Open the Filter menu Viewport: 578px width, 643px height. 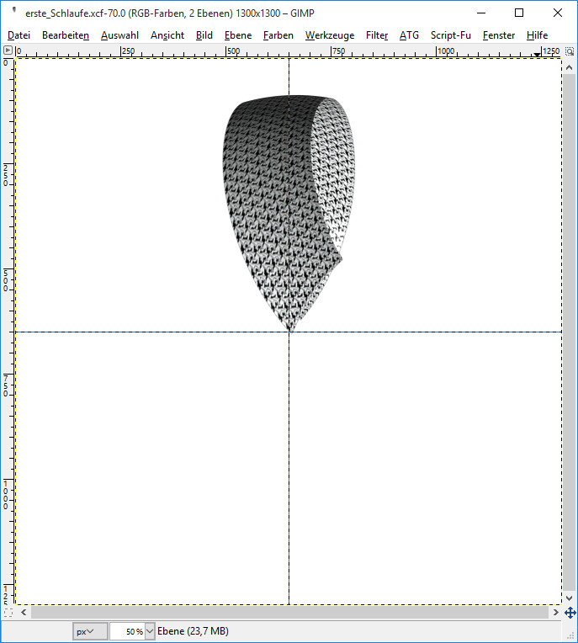click(377, 35)
